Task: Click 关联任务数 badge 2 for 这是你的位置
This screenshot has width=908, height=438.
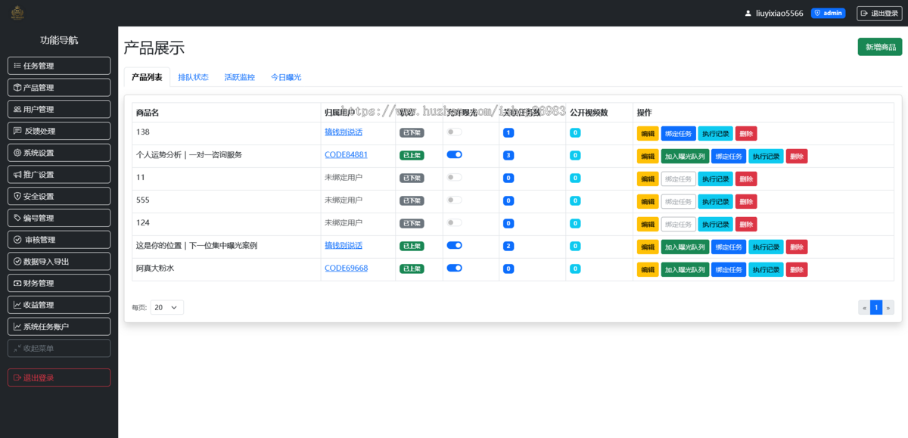Action: click(x=508, y=246)
